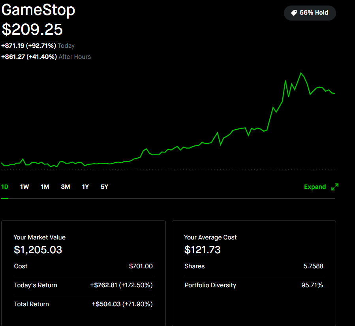Image resolution: width=355 pixels, height=326 pixels.
Task: Click the Total Return row
Action: (83, 304)
